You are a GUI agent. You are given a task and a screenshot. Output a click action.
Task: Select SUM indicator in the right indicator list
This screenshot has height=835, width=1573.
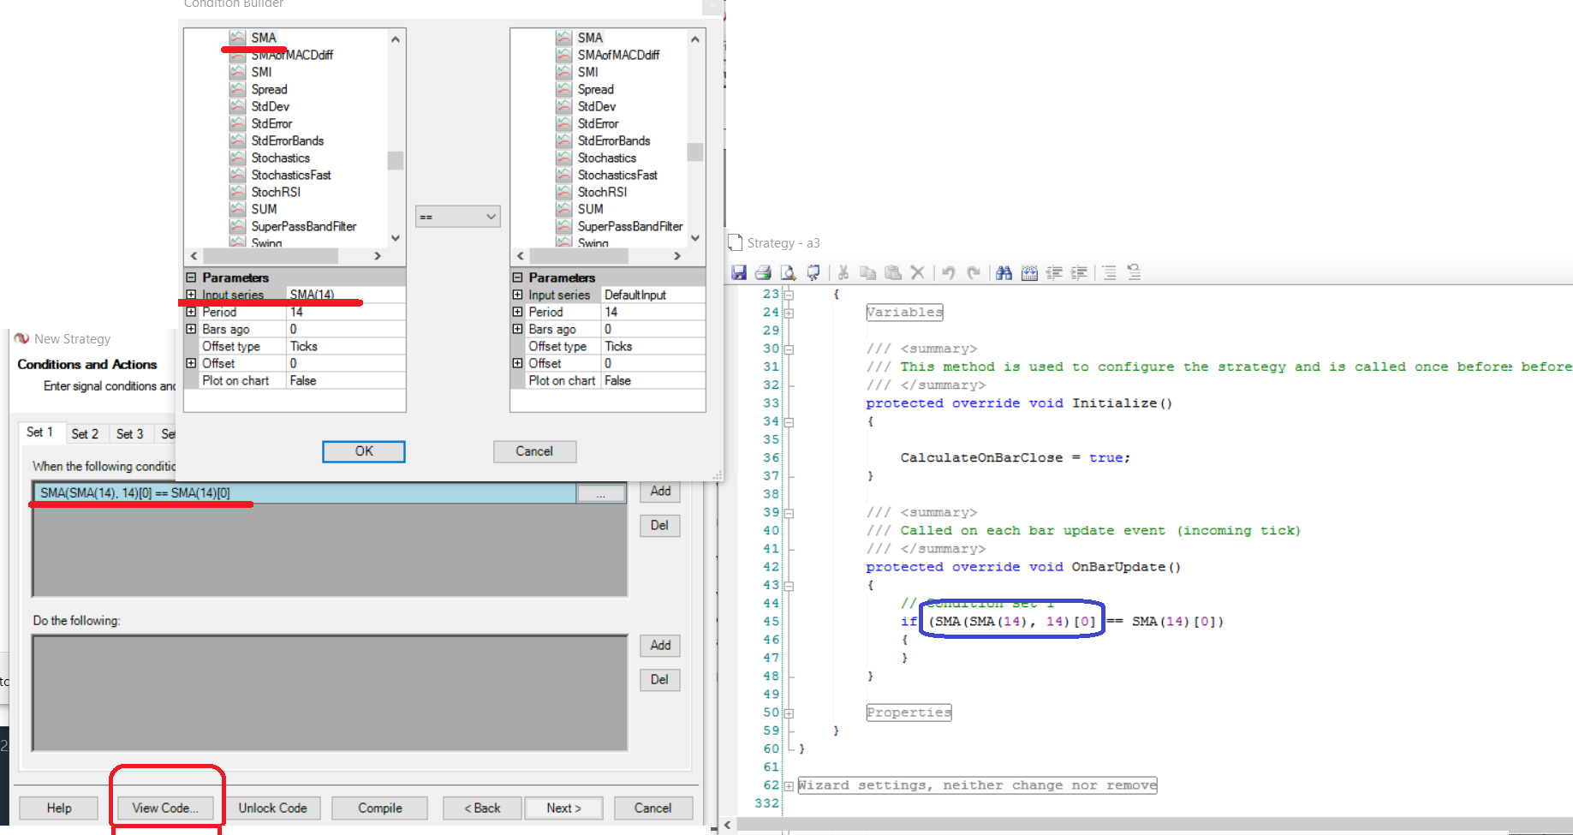591,209
